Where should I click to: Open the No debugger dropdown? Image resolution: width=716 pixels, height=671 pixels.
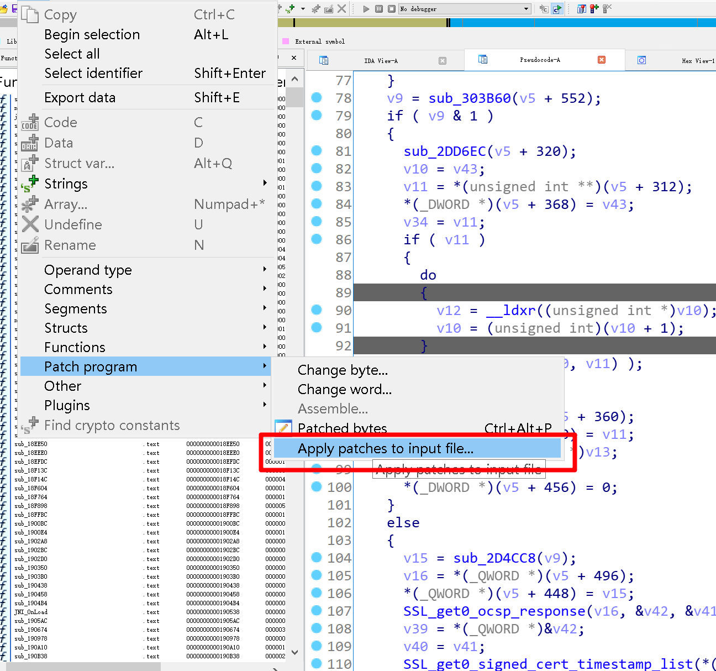pos(526,9)
